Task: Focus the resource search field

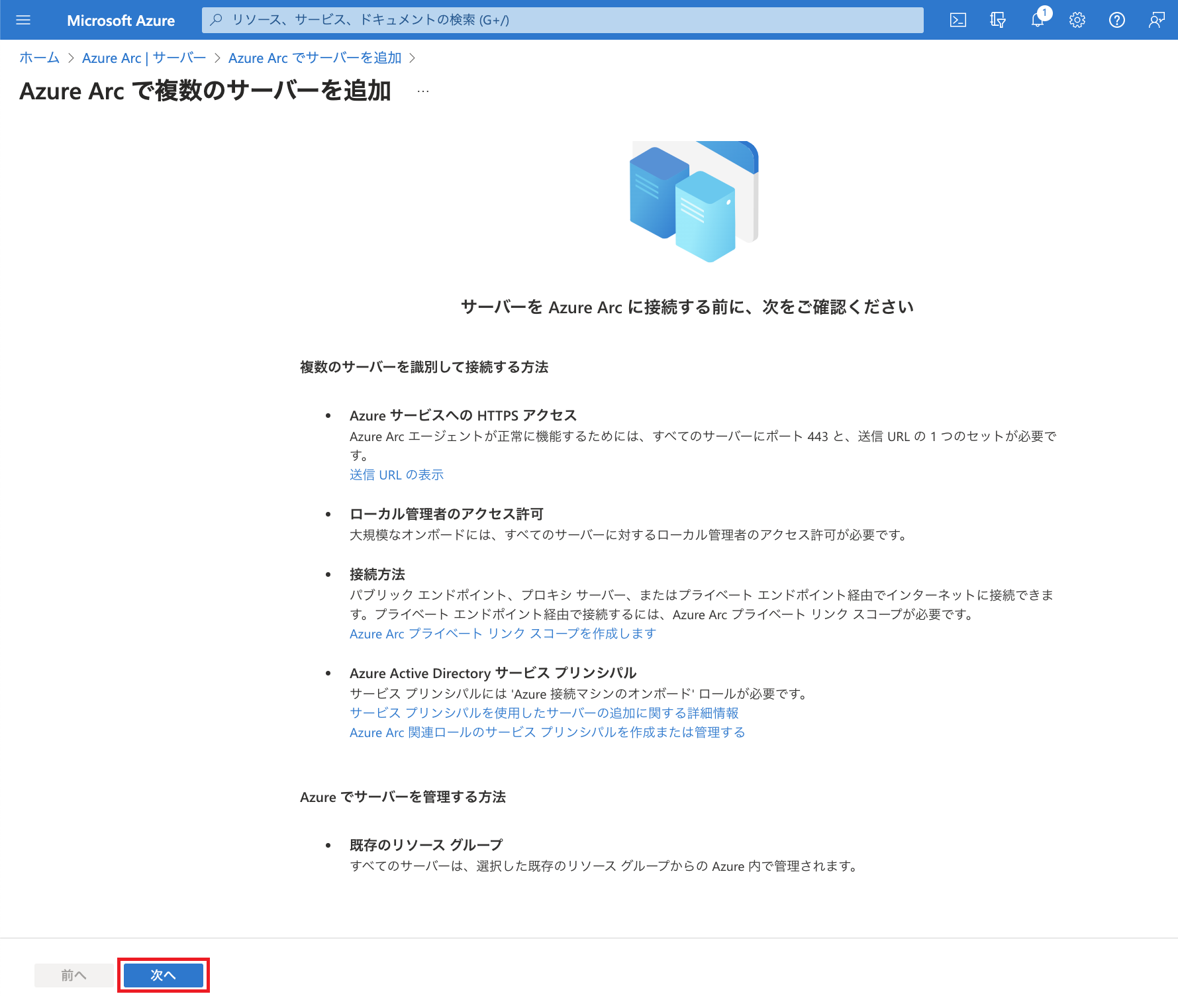Action: 563,20
